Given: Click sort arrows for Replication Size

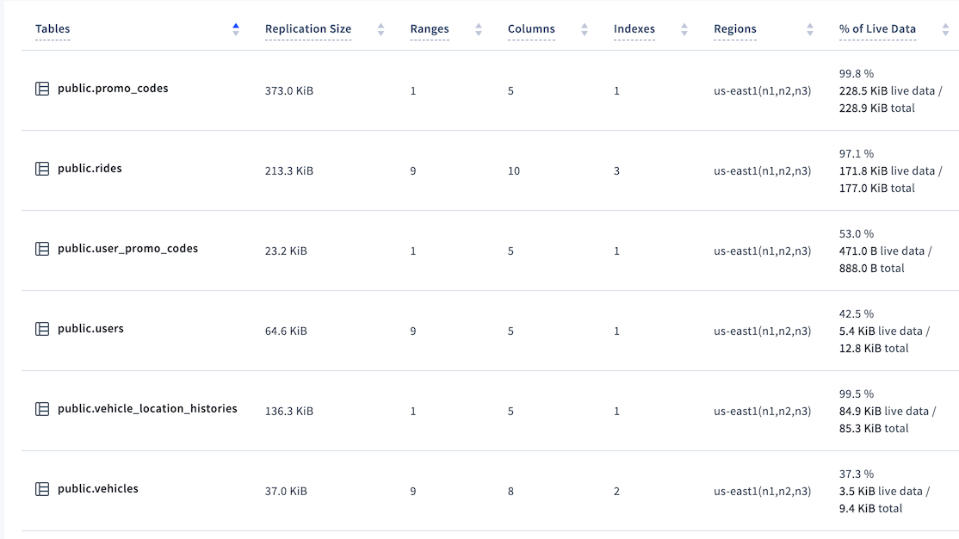Looking at the screenshot, I should click(381, 29).
